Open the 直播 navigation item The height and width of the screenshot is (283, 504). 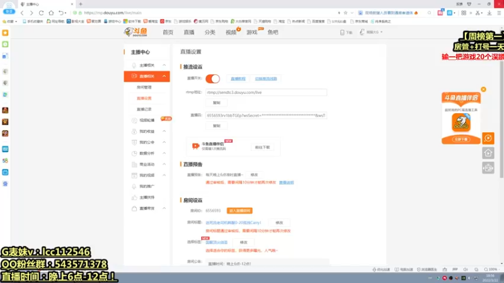coord(189,33)
